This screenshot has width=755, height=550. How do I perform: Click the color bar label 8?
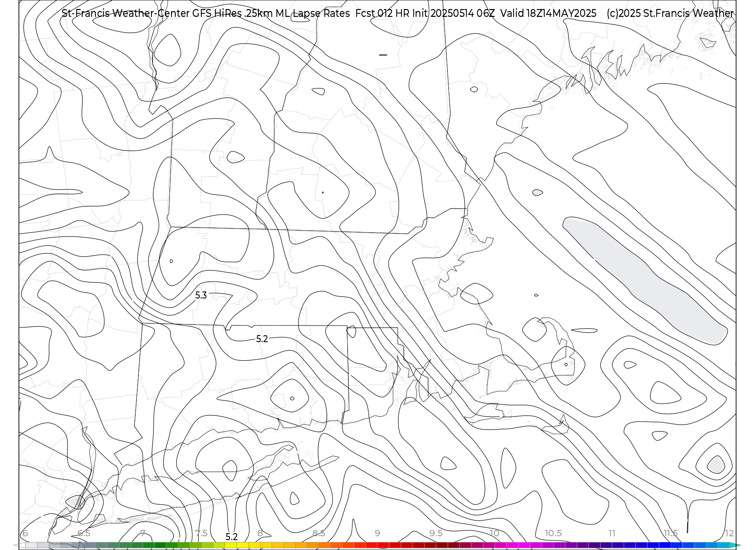[x=260, y=533]
